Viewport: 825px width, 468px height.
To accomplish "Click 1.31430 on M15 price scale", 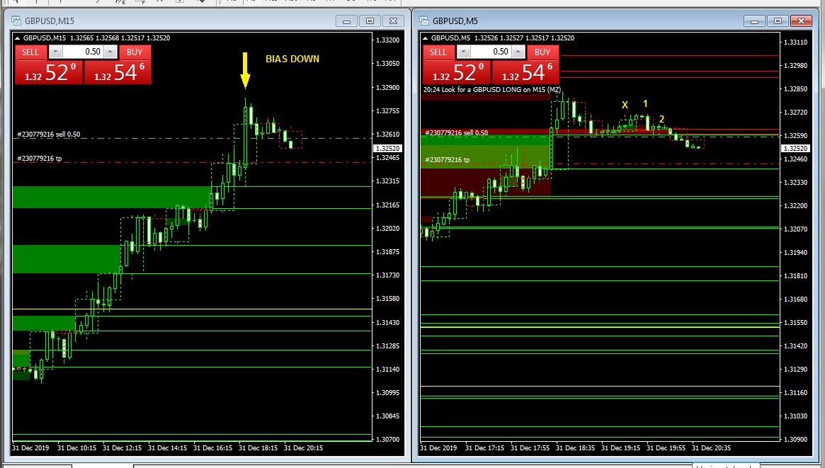I will 387,323.
